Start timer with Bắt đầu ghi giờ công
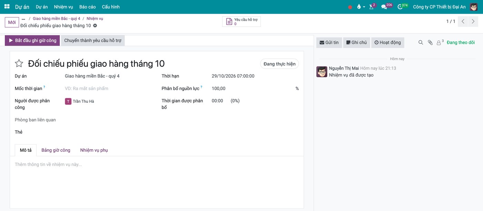 pos(32,40)
